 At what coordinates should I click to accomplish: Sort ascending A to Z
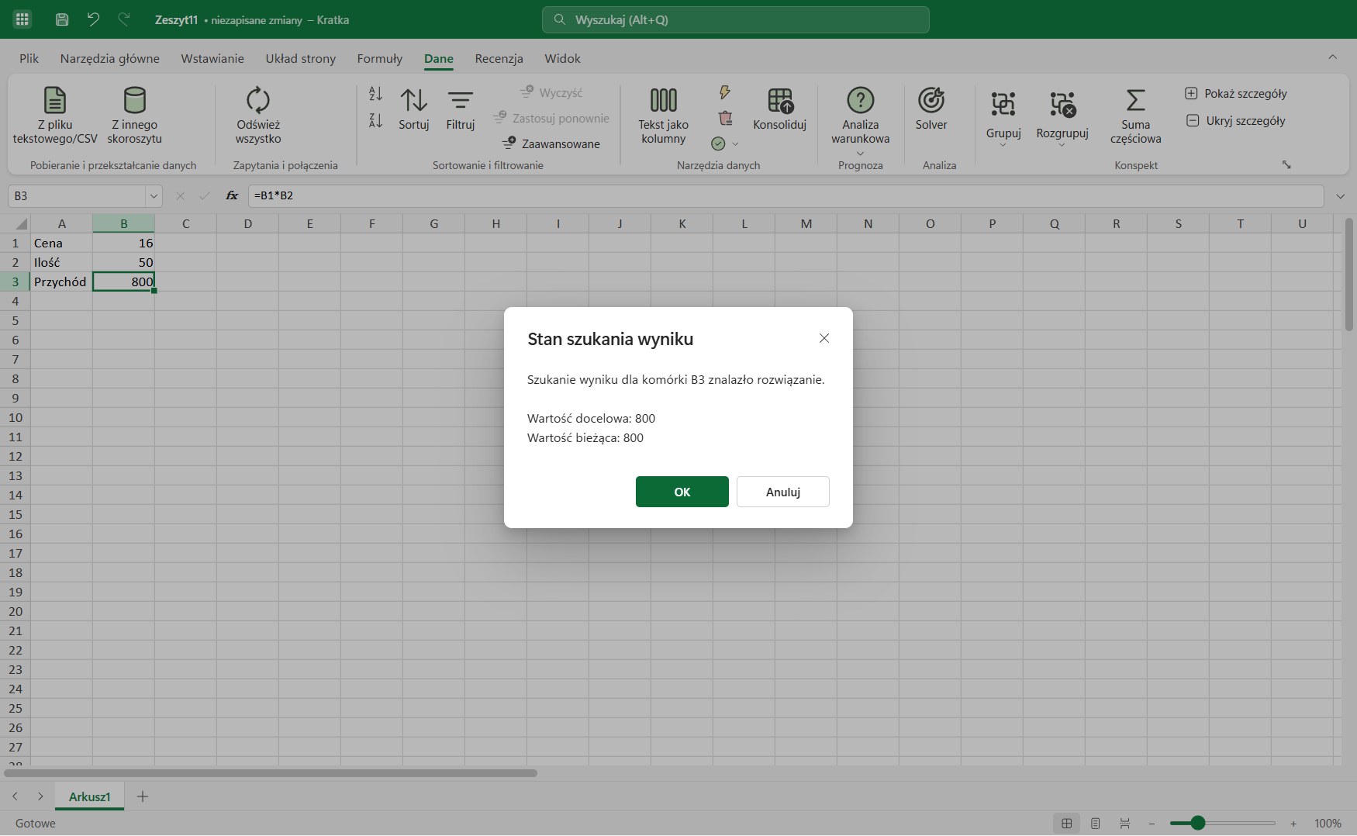coord(375,94)
